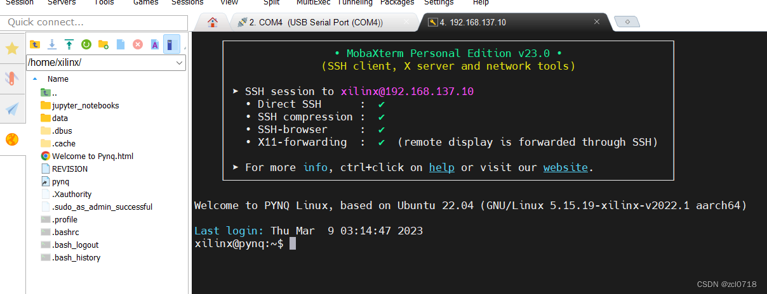Open the Tools swiss-knife sidebar tab
Image resolution: width=767 pixels, height=294 pixels.
12,79
